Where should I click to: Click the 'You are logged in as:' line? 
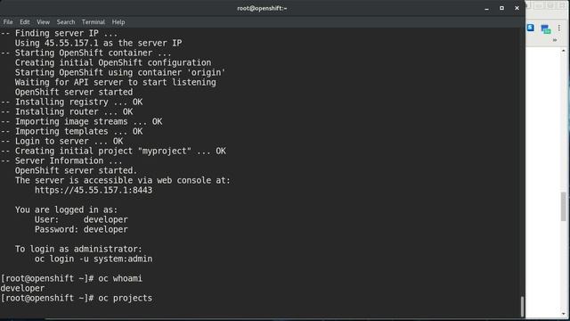point(67,210)
